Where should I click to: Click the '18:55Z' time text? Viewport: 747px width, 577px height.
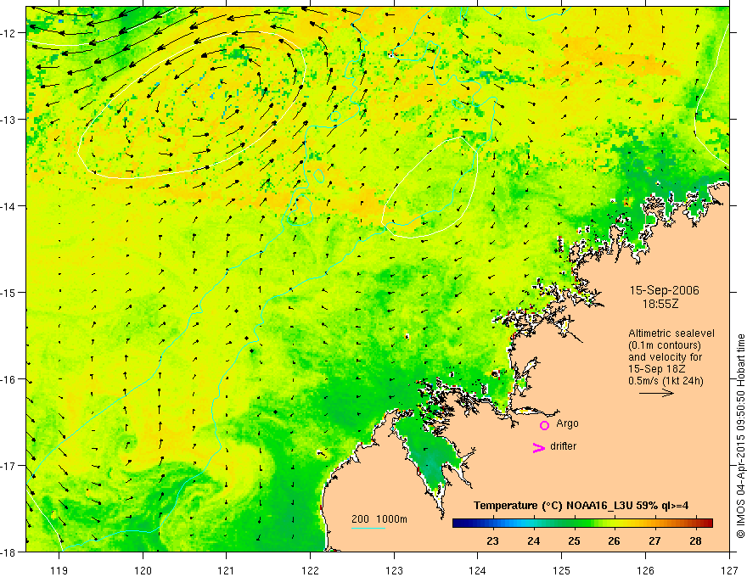coord(660,304)
